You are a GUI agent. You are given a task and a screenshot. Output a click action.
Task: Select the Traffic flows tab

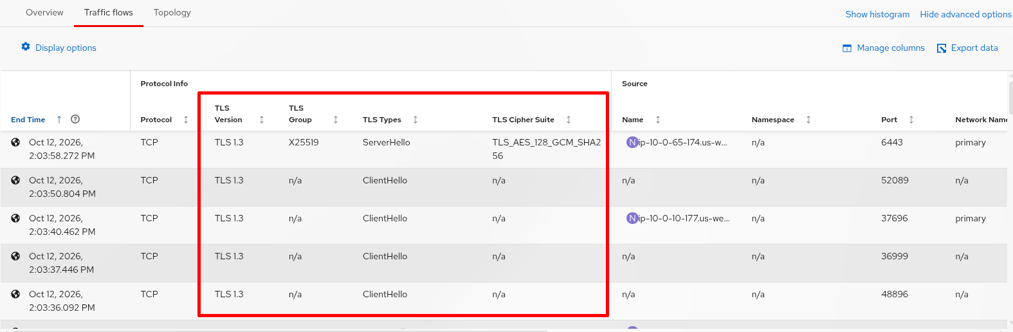click(109, 13)
